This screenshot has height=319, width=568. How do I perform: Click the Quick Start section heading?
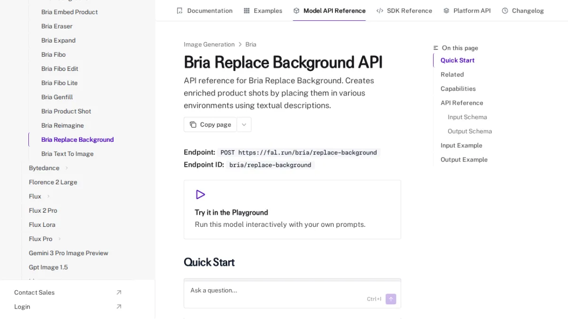pyautogui.click(x=209, y=262)
